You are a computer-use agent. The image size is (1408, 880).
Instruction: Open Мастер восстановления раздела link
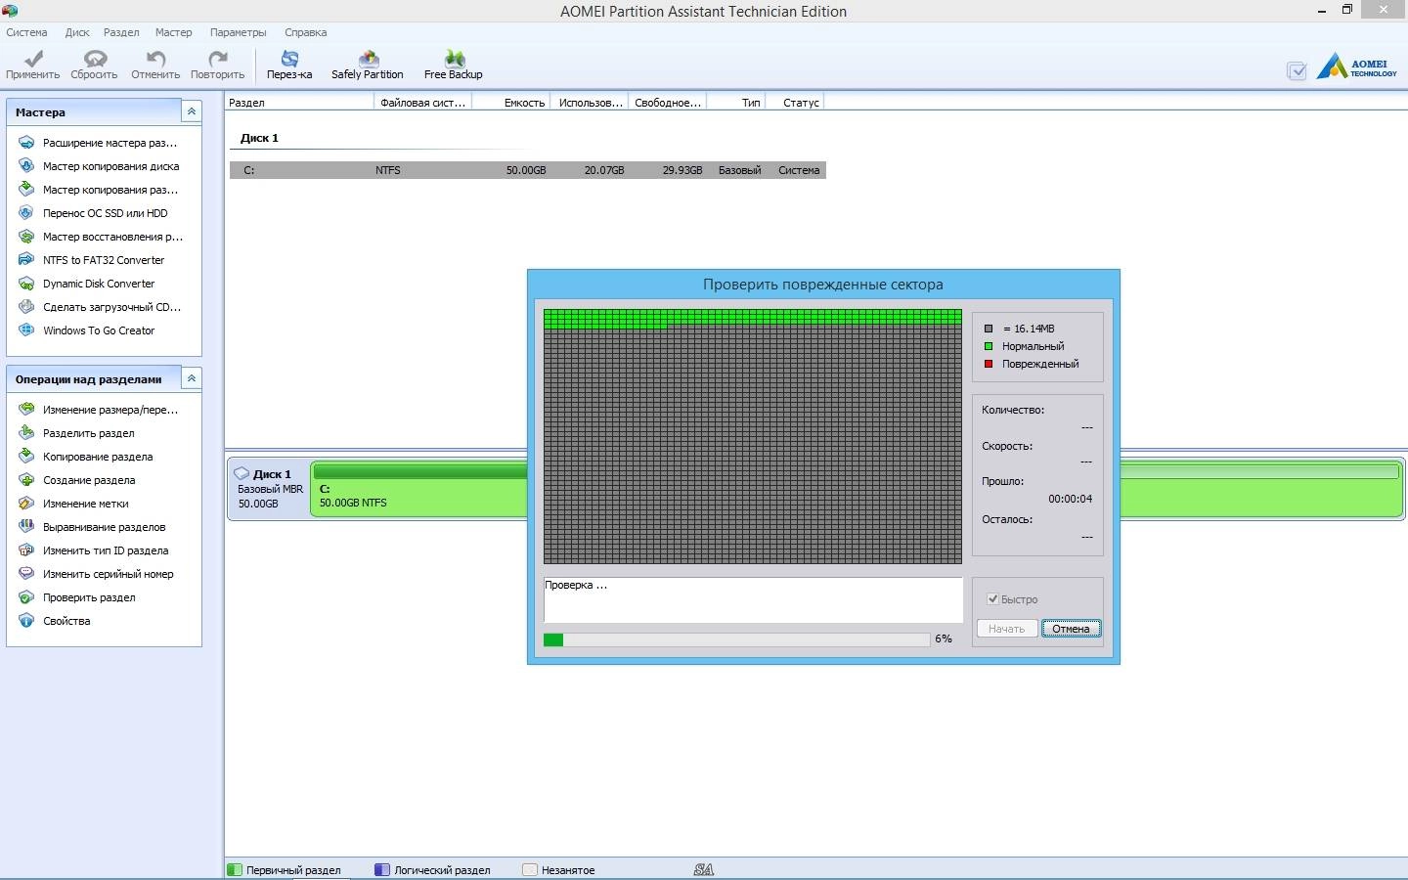112,237
